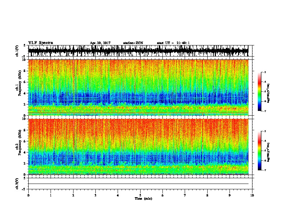
Task: Click the time-axis tick label "9"
Action: [x=229, y=195]
